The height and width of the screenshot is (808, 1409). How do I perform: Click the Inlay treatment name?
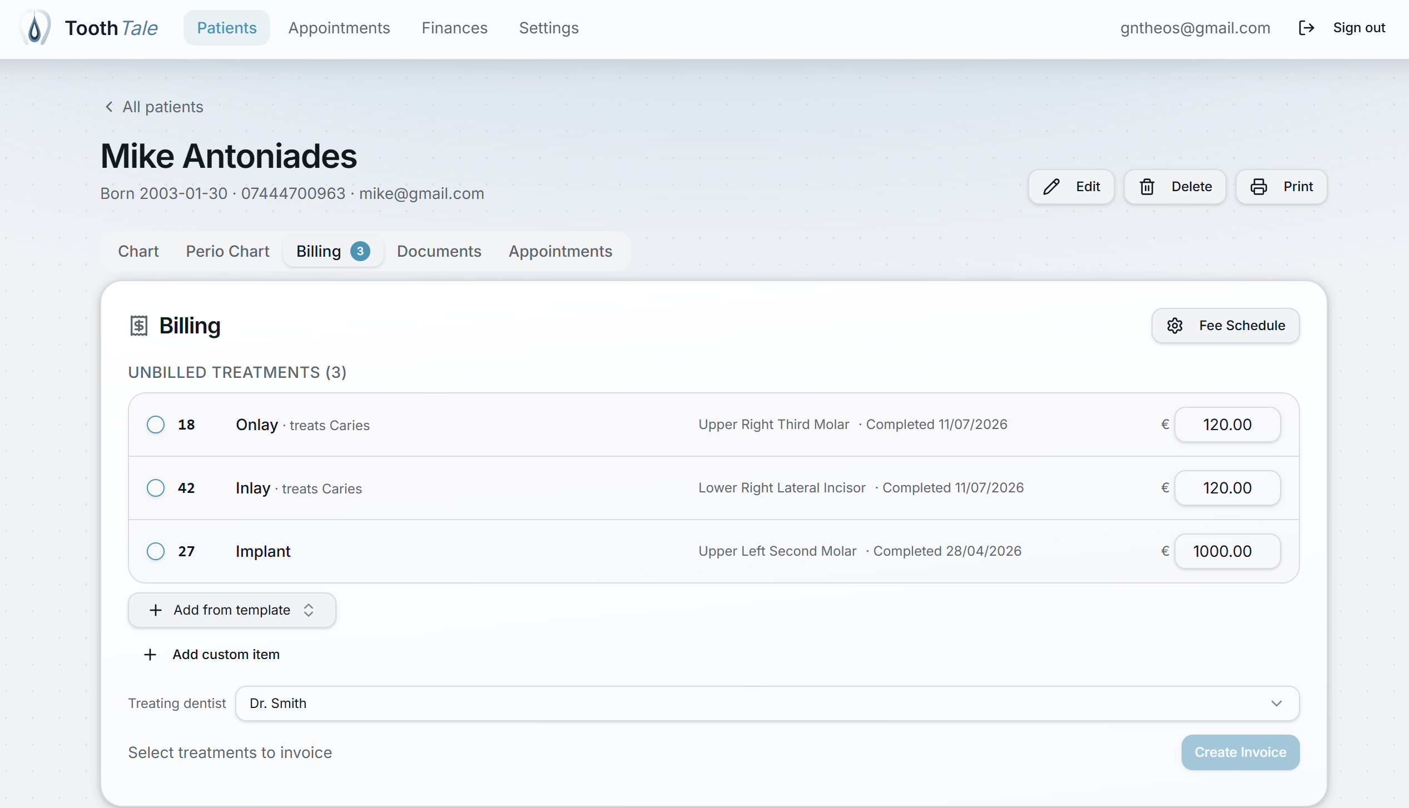253,488
